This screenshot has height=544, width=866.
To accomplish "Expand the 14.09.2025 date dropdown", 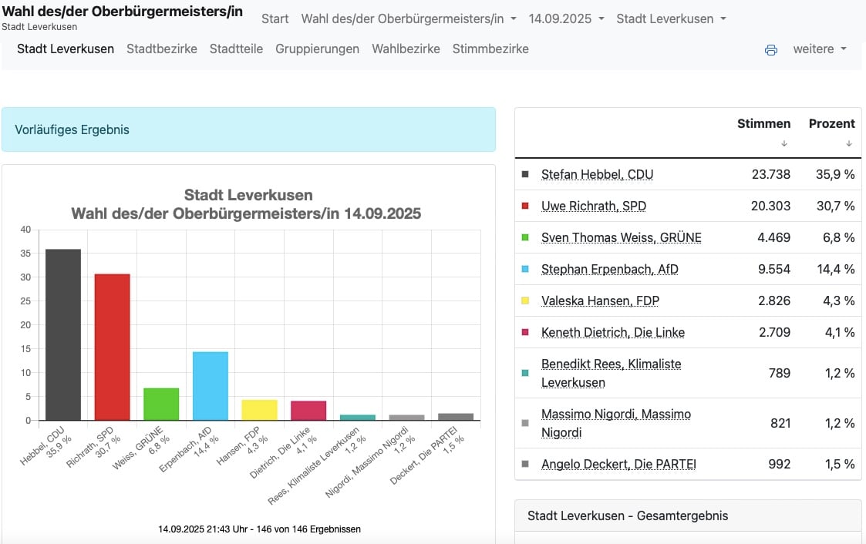I will click(566, 18).
